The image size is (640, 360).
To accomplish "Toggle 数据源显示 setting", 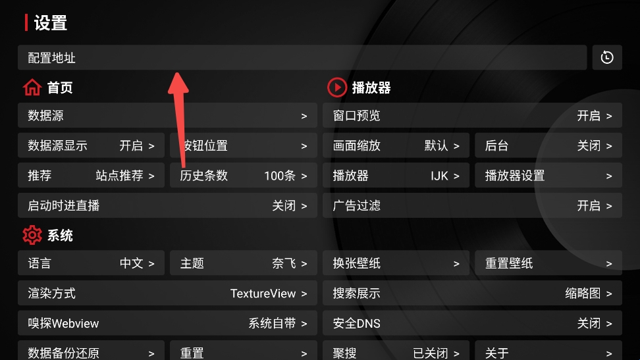I will pos(91,145).
